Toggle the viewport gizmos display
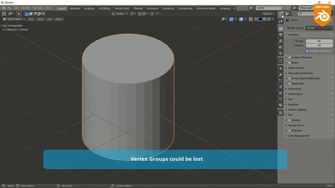The image size is (335, 188). (x=231, y=19)
